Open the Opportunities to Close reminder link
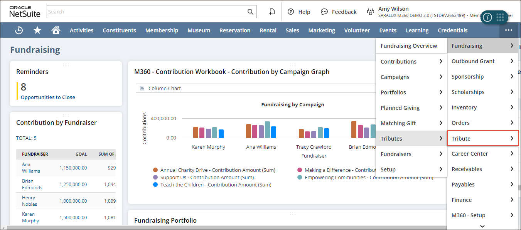Viewport: 521px width, 230px height. 48,97
